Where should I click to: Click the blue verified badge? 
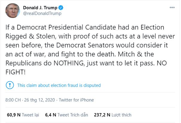click(x=61, y=7)
